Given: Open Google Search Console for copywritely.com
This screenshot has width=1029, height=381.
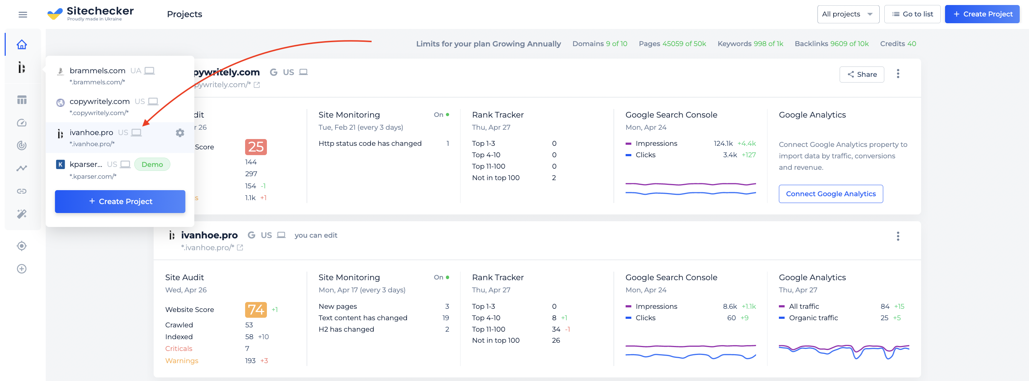Looking at the screenshot, I should click(671, 115).
